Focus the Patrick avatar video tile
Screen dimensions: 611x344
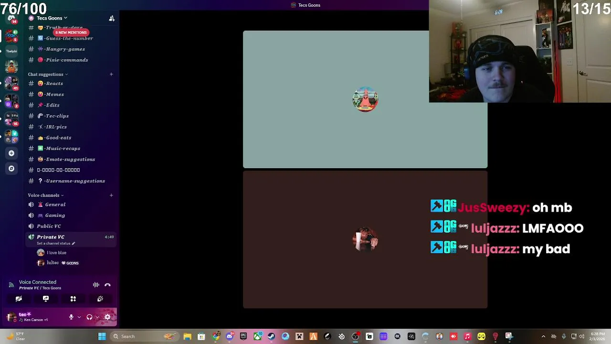click(x=365, y=99)
